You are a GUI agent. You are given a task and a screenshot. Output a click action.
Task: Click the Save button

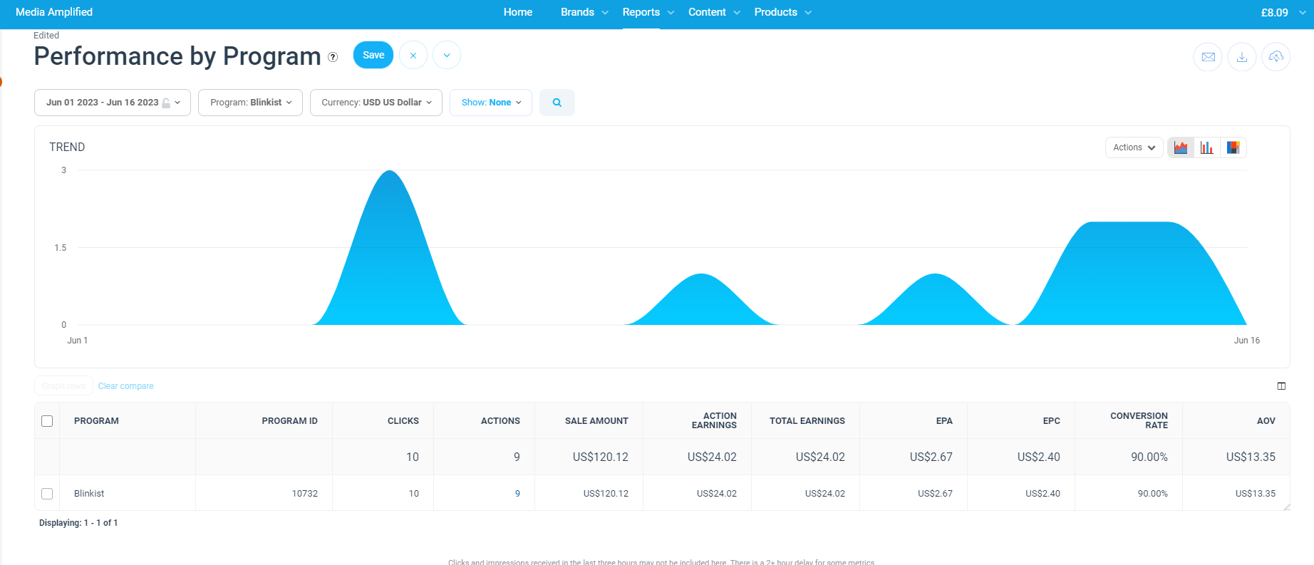pyautogui.click(x=373, y=55)
